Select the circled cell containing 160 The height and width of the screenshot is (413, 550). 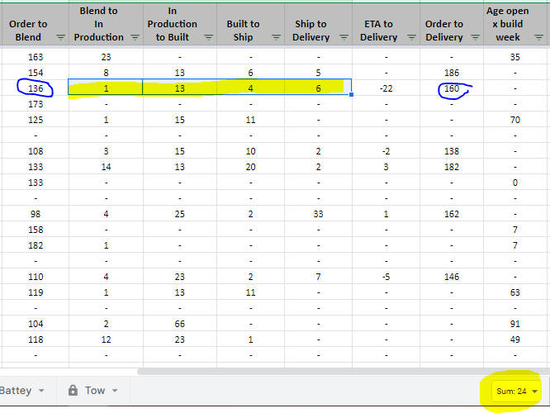[x=451, y=88]
